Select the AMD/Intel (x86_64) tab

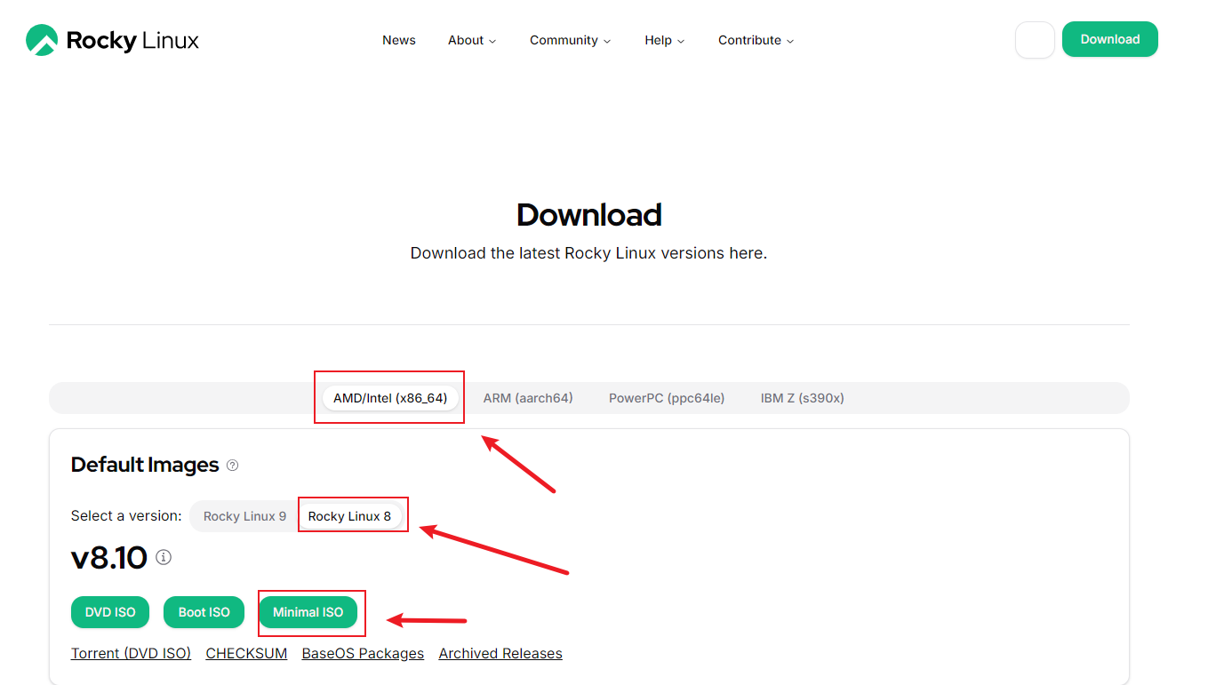(x=390, y=398)
